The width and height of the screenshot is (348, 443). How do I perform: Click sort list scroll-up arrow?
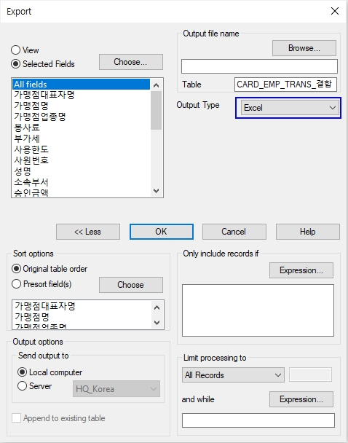pyautogui.click(x=157, y=307)
